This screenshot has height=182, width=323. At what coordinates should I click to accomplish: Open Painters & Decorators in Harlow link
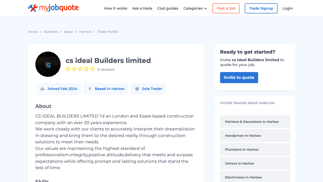[252, 122]
